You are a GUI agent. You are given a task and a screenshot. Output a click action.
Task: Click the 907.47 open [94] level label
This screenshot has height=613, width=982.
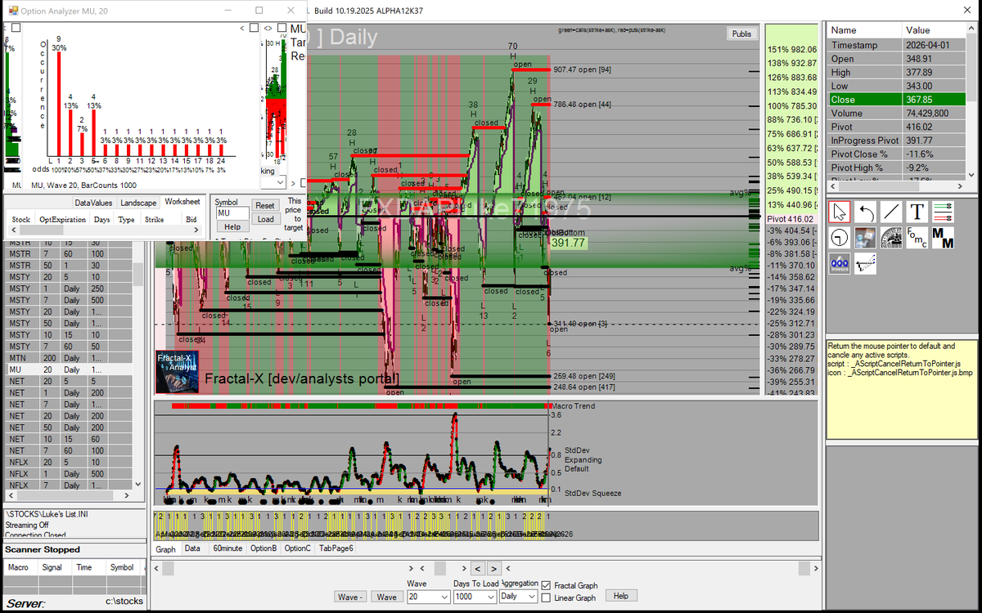pyautogui.click(x=583, y=69)
